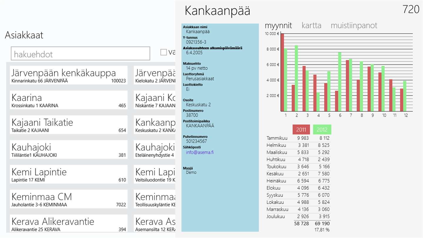Viewport: 423px width, 238px height.
Task: Select the myynnit tab
Action: [278, 26]
